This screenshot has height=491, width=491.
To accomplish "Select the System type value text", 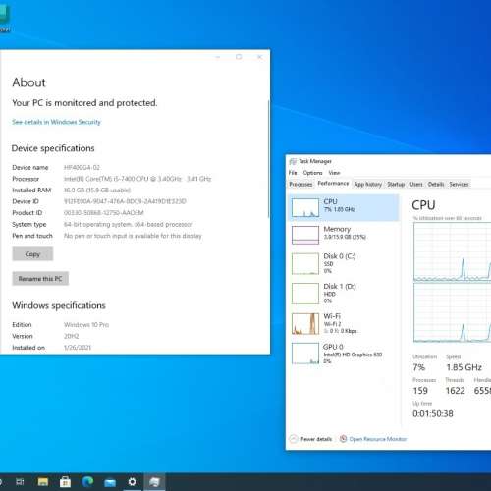I will (128, 224).
